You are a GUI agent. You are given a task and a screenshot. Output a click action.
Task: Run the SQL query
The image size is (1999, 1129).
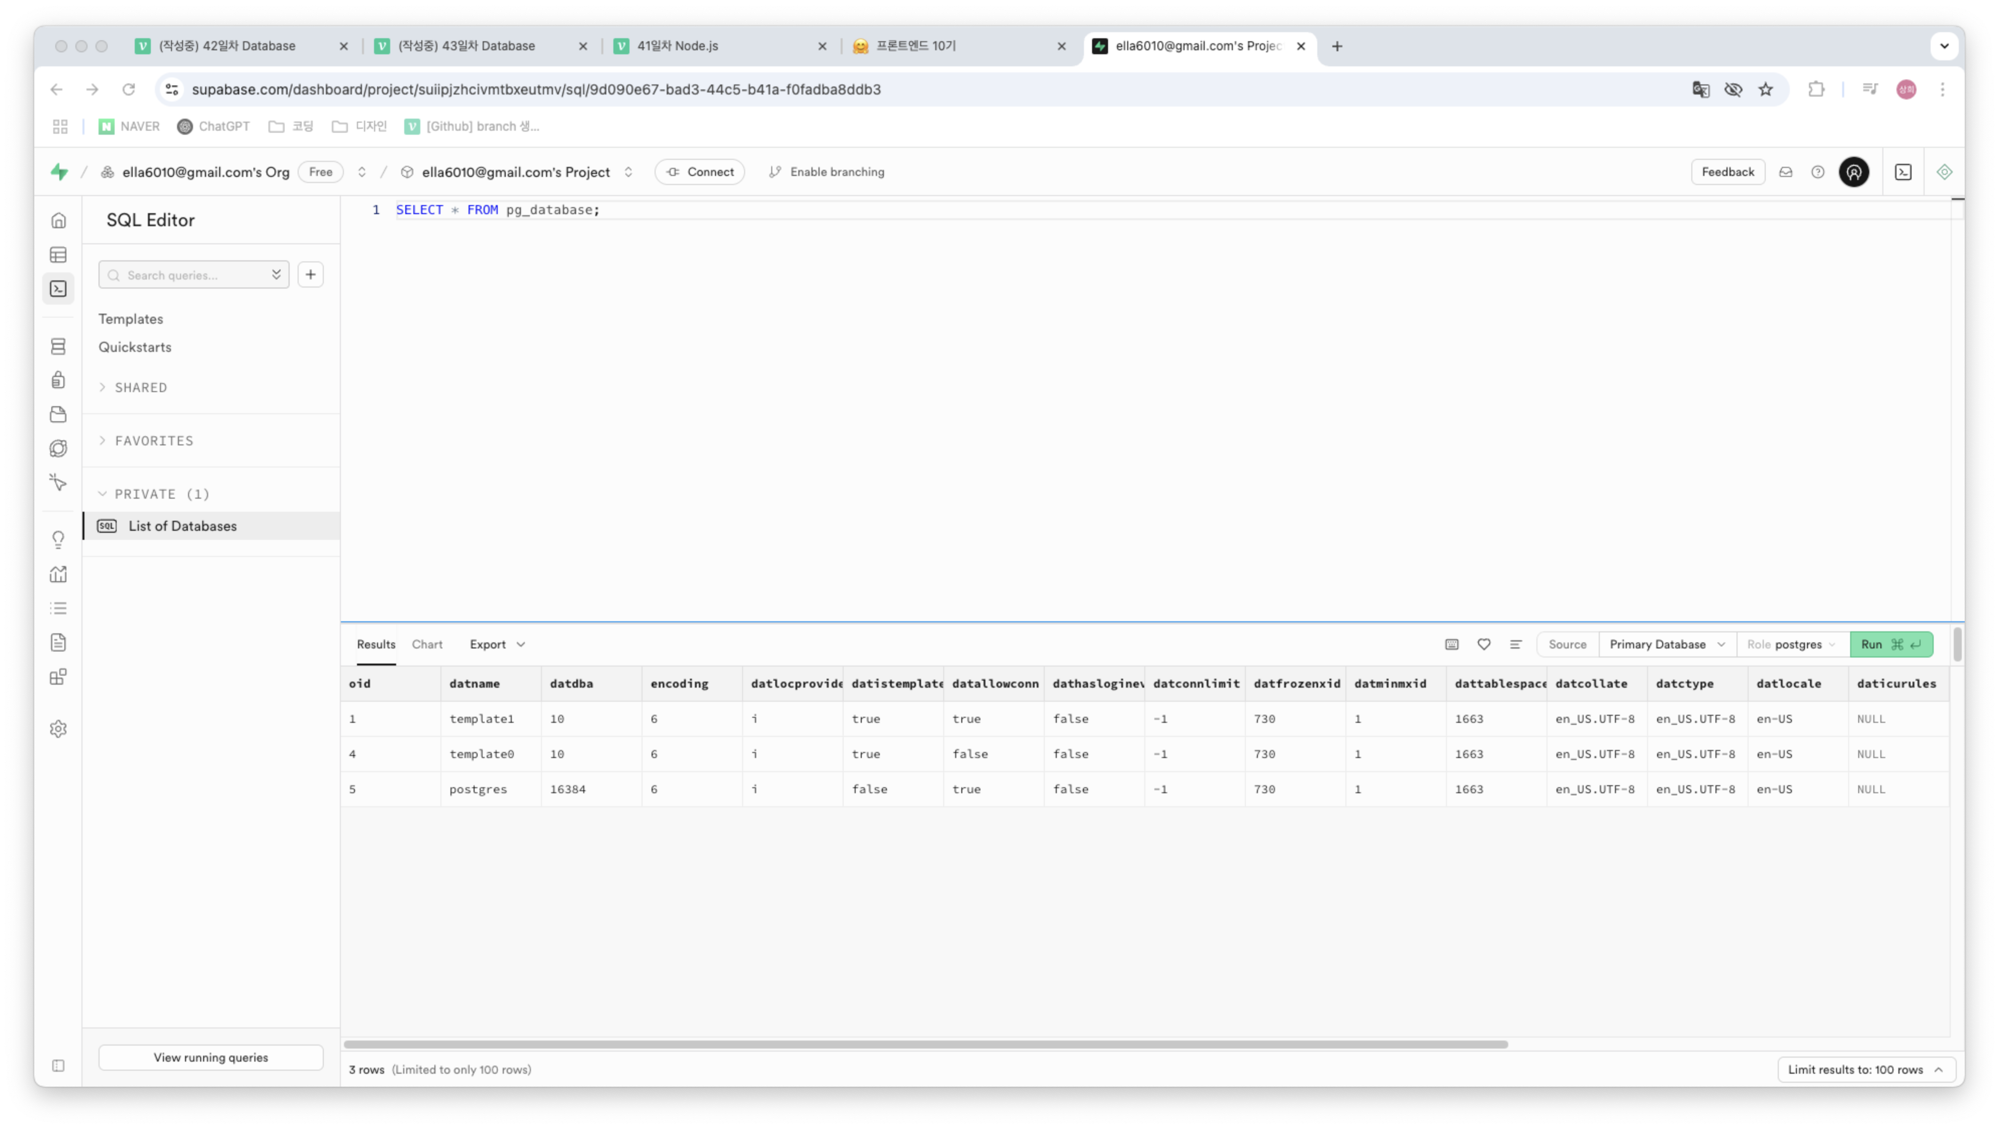[x=1890, y=644]
